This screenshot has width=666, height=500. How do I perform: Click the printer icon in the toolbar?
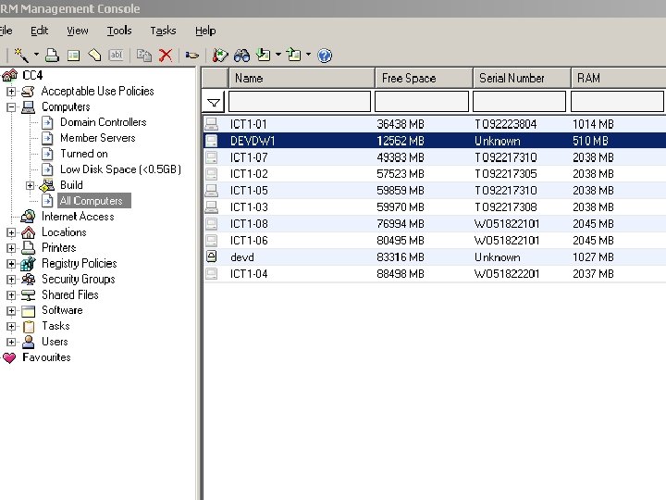53,56
